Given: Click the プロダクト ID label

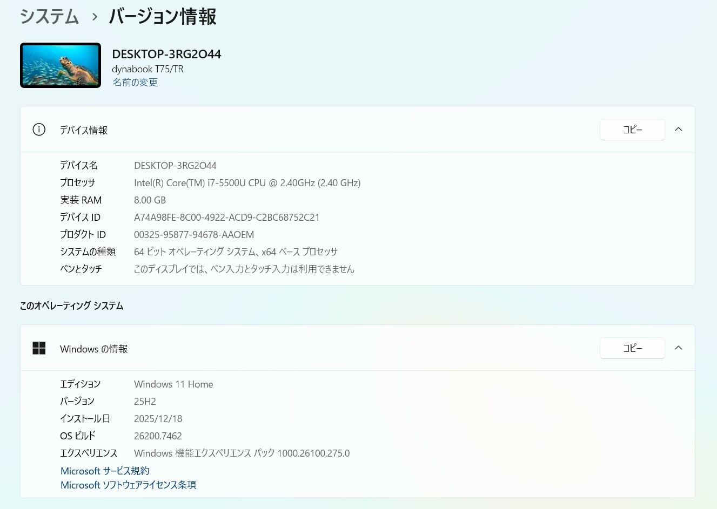Looking at the screenshot, I should [x=83, y=235].
